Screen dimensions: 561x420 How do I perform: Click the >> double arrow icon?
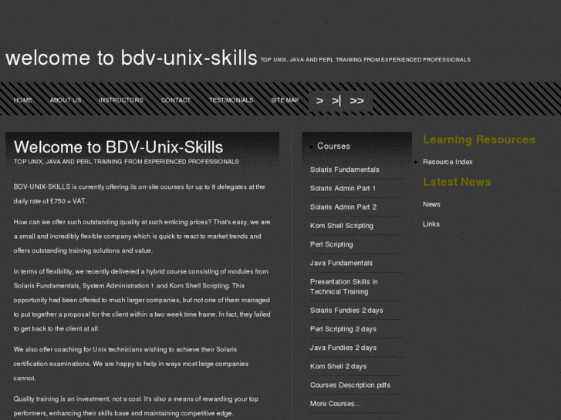click(357, 101)
